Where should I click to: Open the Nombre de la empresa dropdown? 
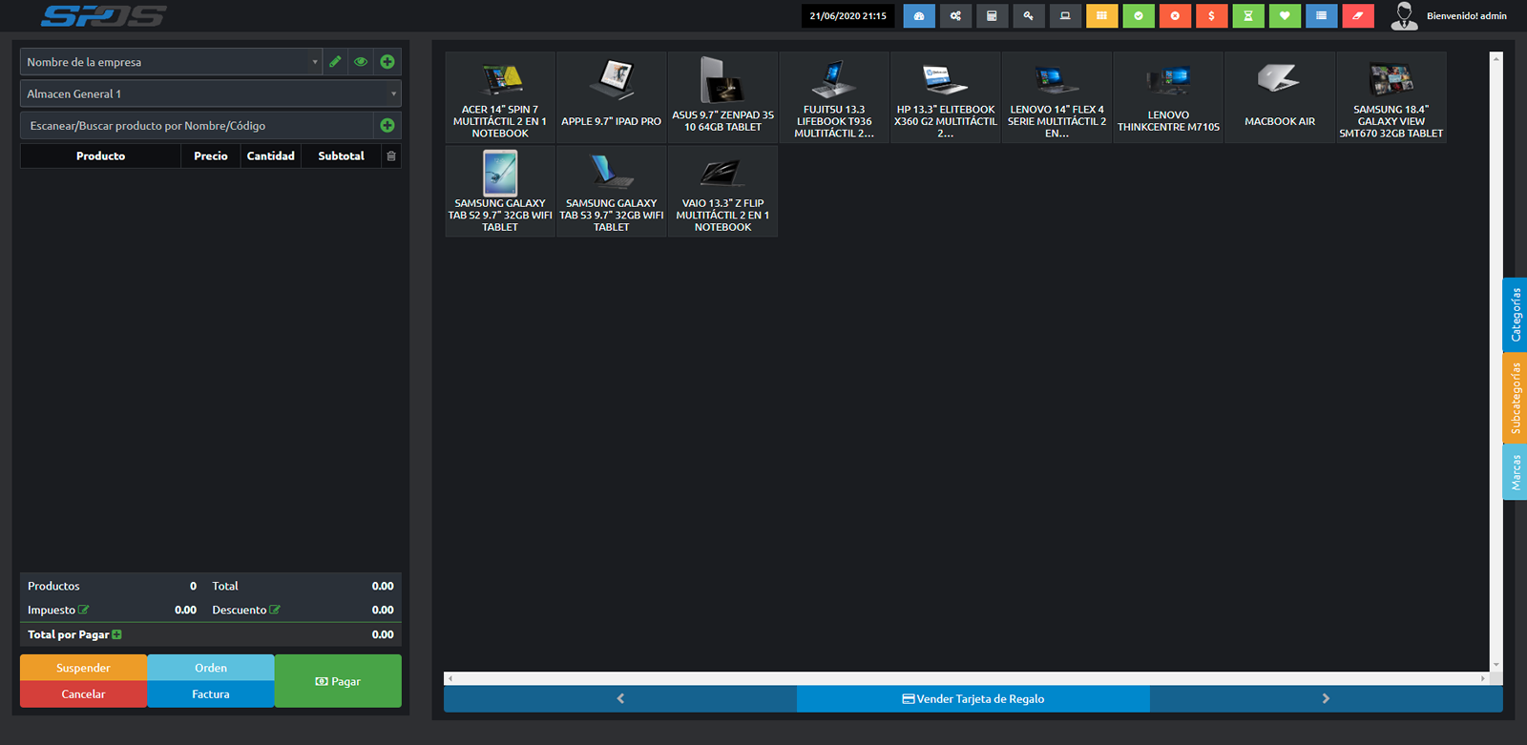coord(172,62)
